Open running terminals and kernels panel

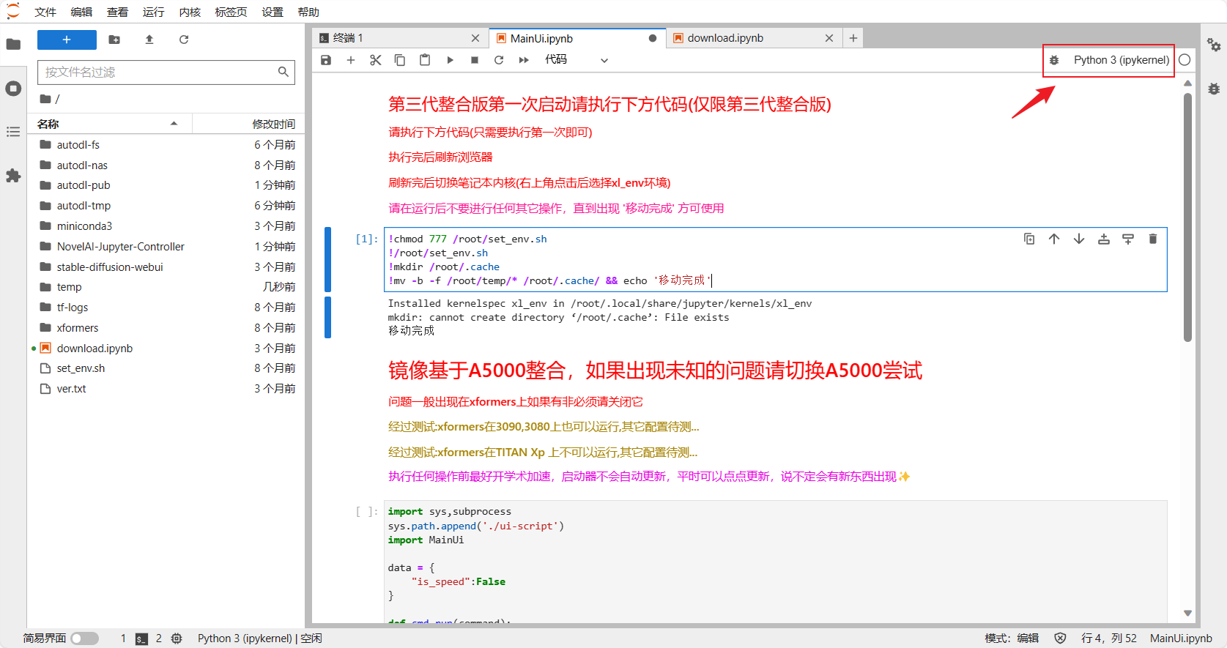pyautogui.click(x=13, y=89)
